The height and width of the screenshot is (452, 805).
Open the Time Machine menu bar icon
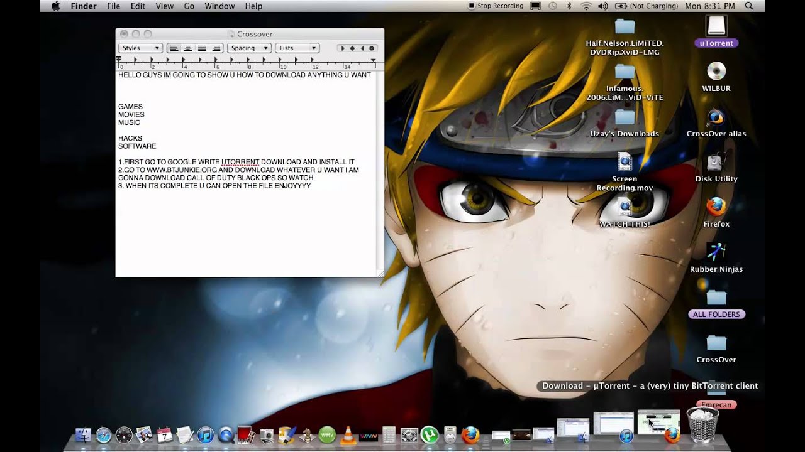(552, 6)
